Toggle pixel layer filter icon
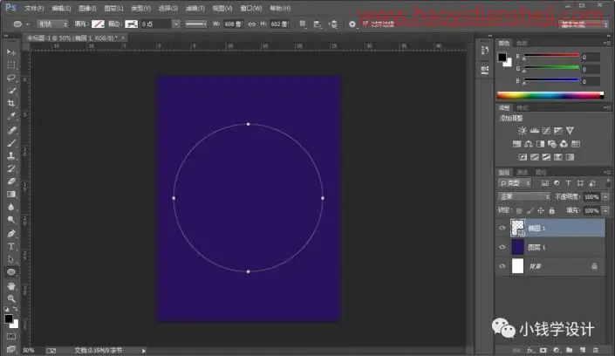Viewport: 615px width, 356px height. pyautogui.click(x=545, y=183)
